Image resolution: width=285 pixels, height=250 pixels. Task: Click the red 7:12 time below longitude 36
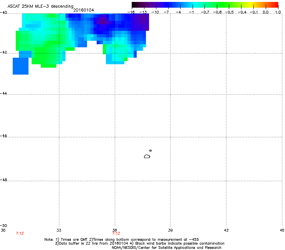(x=116, y=233)
